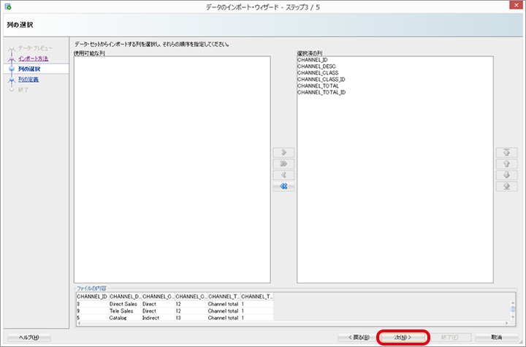
Task: Move selected column to bottom
Action: (x=502, y=187)
